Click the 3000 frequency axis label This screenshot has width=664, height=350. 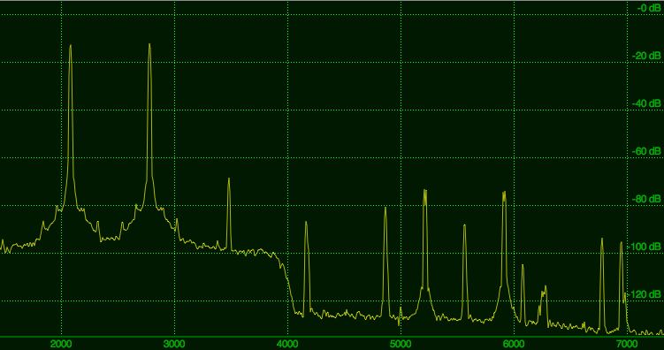(x=174, y=344)
